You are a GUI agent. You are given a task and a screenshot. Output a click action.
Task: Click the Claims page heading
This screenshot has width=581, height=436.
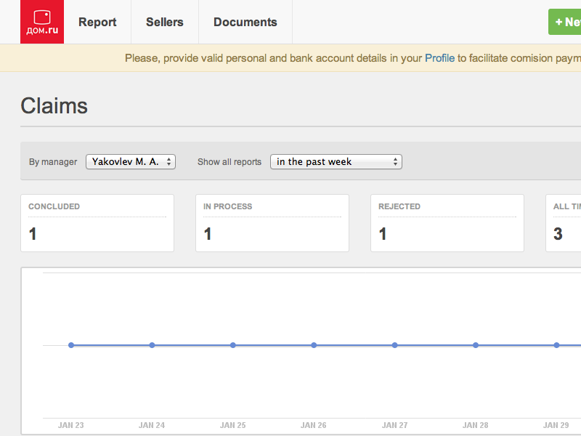pyautogui.click(x=54, y=106)
